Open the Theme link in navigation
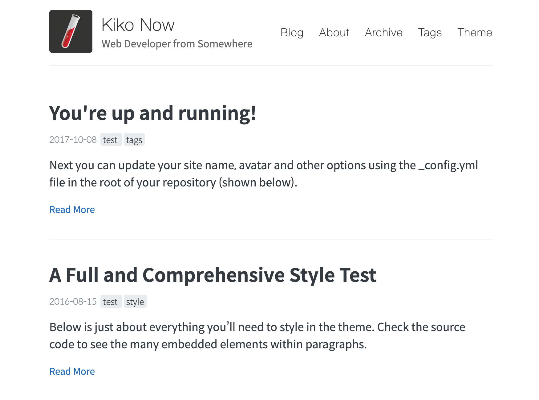The image size is (539, 400). 474,33
